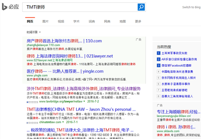Click date text 2016-7-2
This screenshot has height=139, width=201.
coord(93,101)
